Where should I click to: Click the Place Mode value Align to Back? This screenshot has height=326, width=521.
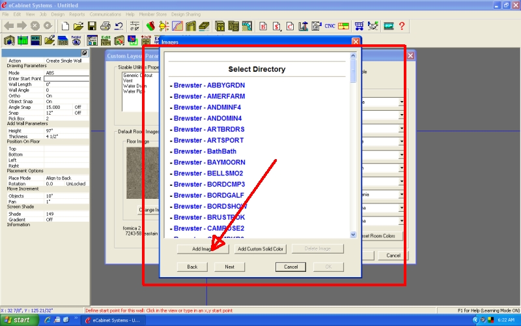click(x=59, y=178)
